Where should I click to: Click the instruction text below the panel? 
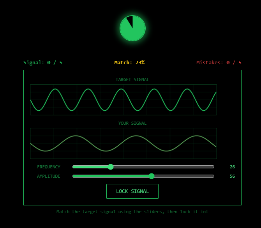click(132, 212)
